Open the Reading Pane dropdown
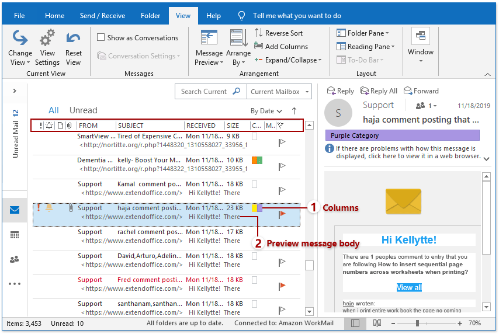This screenshot has height=334, width=499. click(x=366, y=47)
